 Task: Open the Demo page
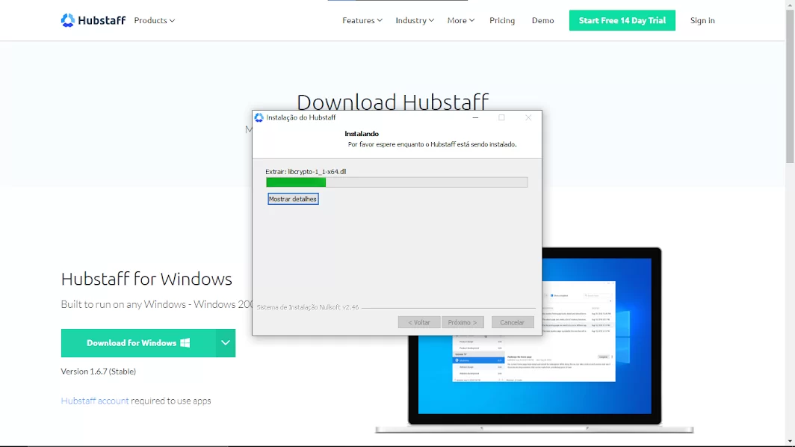coord(542,20)
